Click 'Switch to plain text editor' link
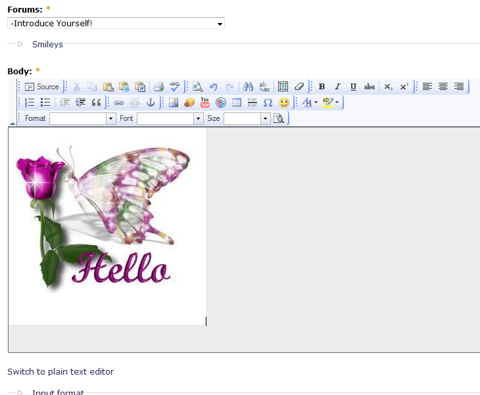 tap(60, 372)
